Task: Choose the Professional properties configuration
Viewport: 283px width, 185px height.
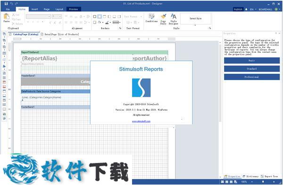Action: pos(252,77)
